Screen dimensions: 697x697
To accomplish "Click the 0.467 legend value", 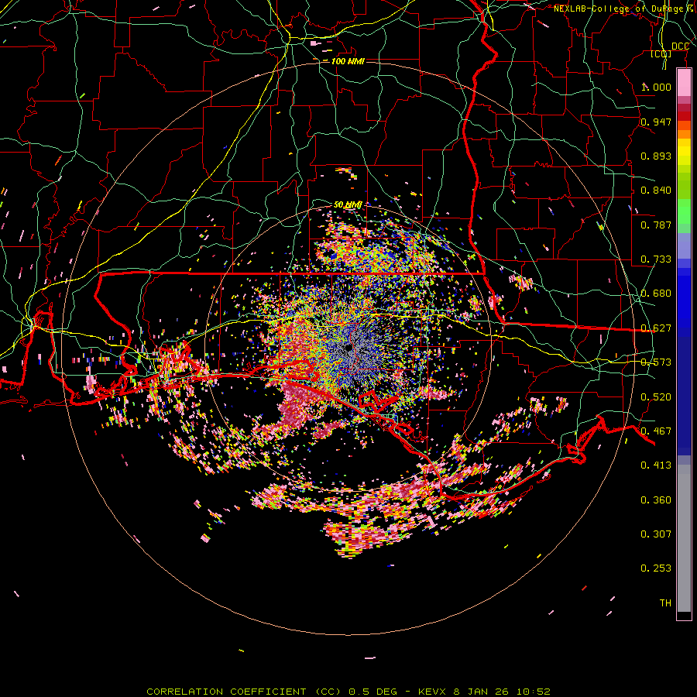I will (x=656, y=431).
